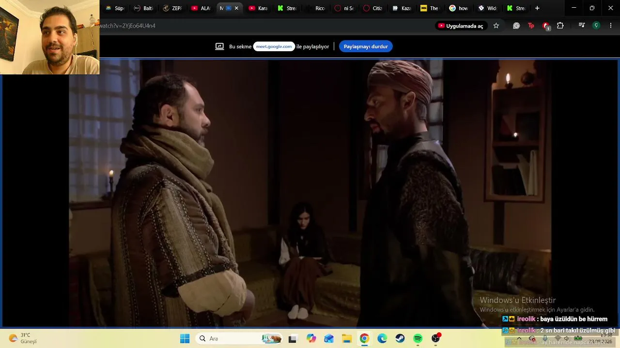Image resolution: width=620 pixels, height=348 pixels.
Task: Switch to the 'how' Google tab
Action: coord(459,8)
